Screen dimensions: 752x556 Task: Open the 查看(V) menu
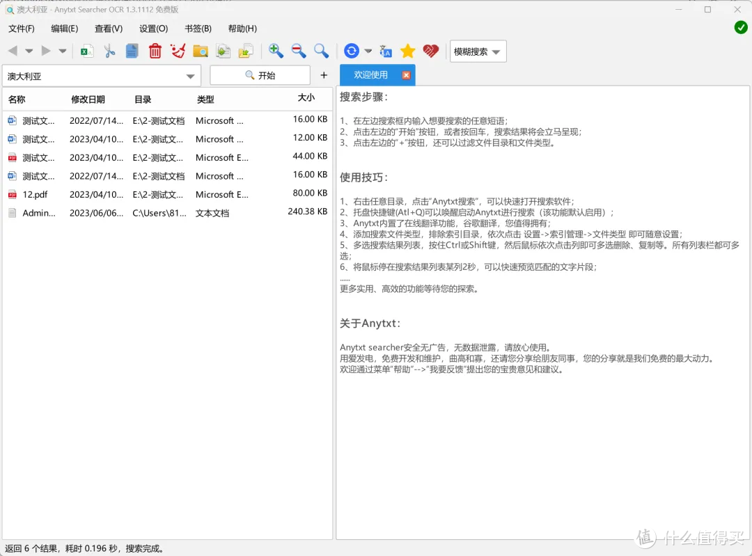[x=109, y=29]
